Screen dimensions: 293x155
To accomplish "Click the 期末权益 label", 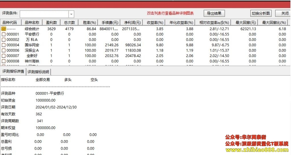I will tap(8, 128).
